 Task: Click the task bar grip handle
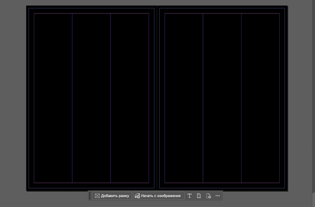point(90,196)
